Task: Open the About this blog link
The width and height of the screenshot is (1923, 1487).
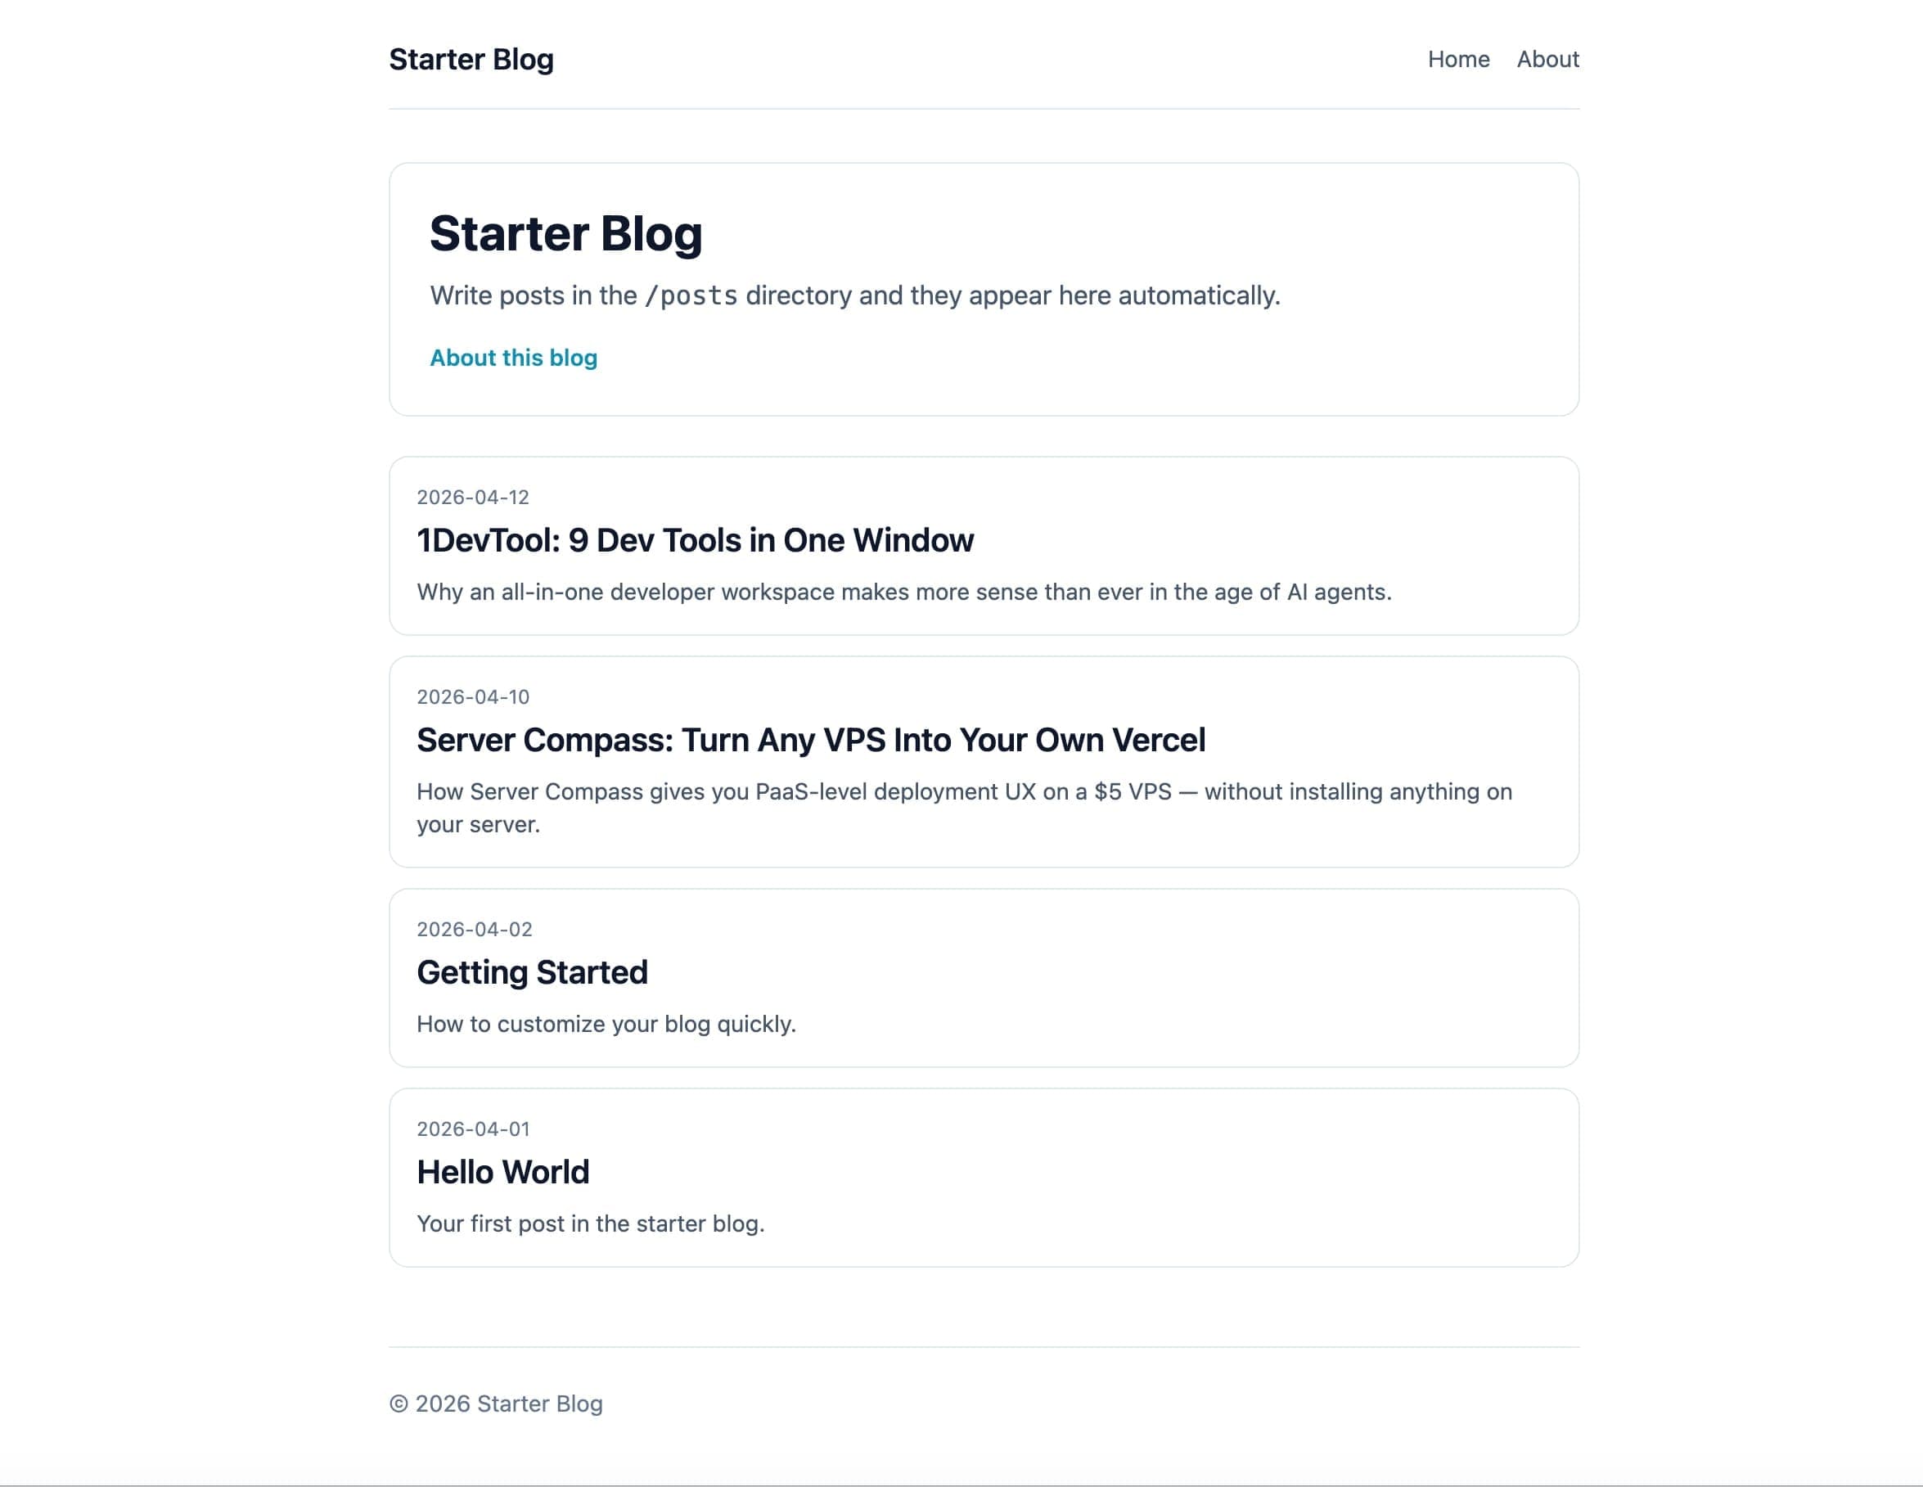Action: (x=513, y=358)
